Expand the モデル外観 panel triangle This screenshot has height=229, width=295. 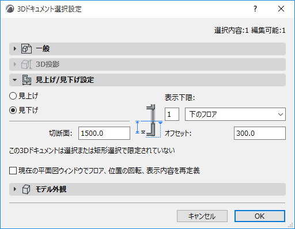pos(15,189)
